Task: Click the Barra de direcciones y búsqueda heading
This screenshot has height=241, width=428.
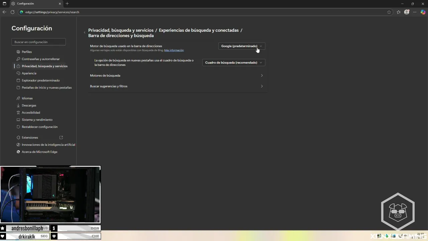Action: [121, 35]
